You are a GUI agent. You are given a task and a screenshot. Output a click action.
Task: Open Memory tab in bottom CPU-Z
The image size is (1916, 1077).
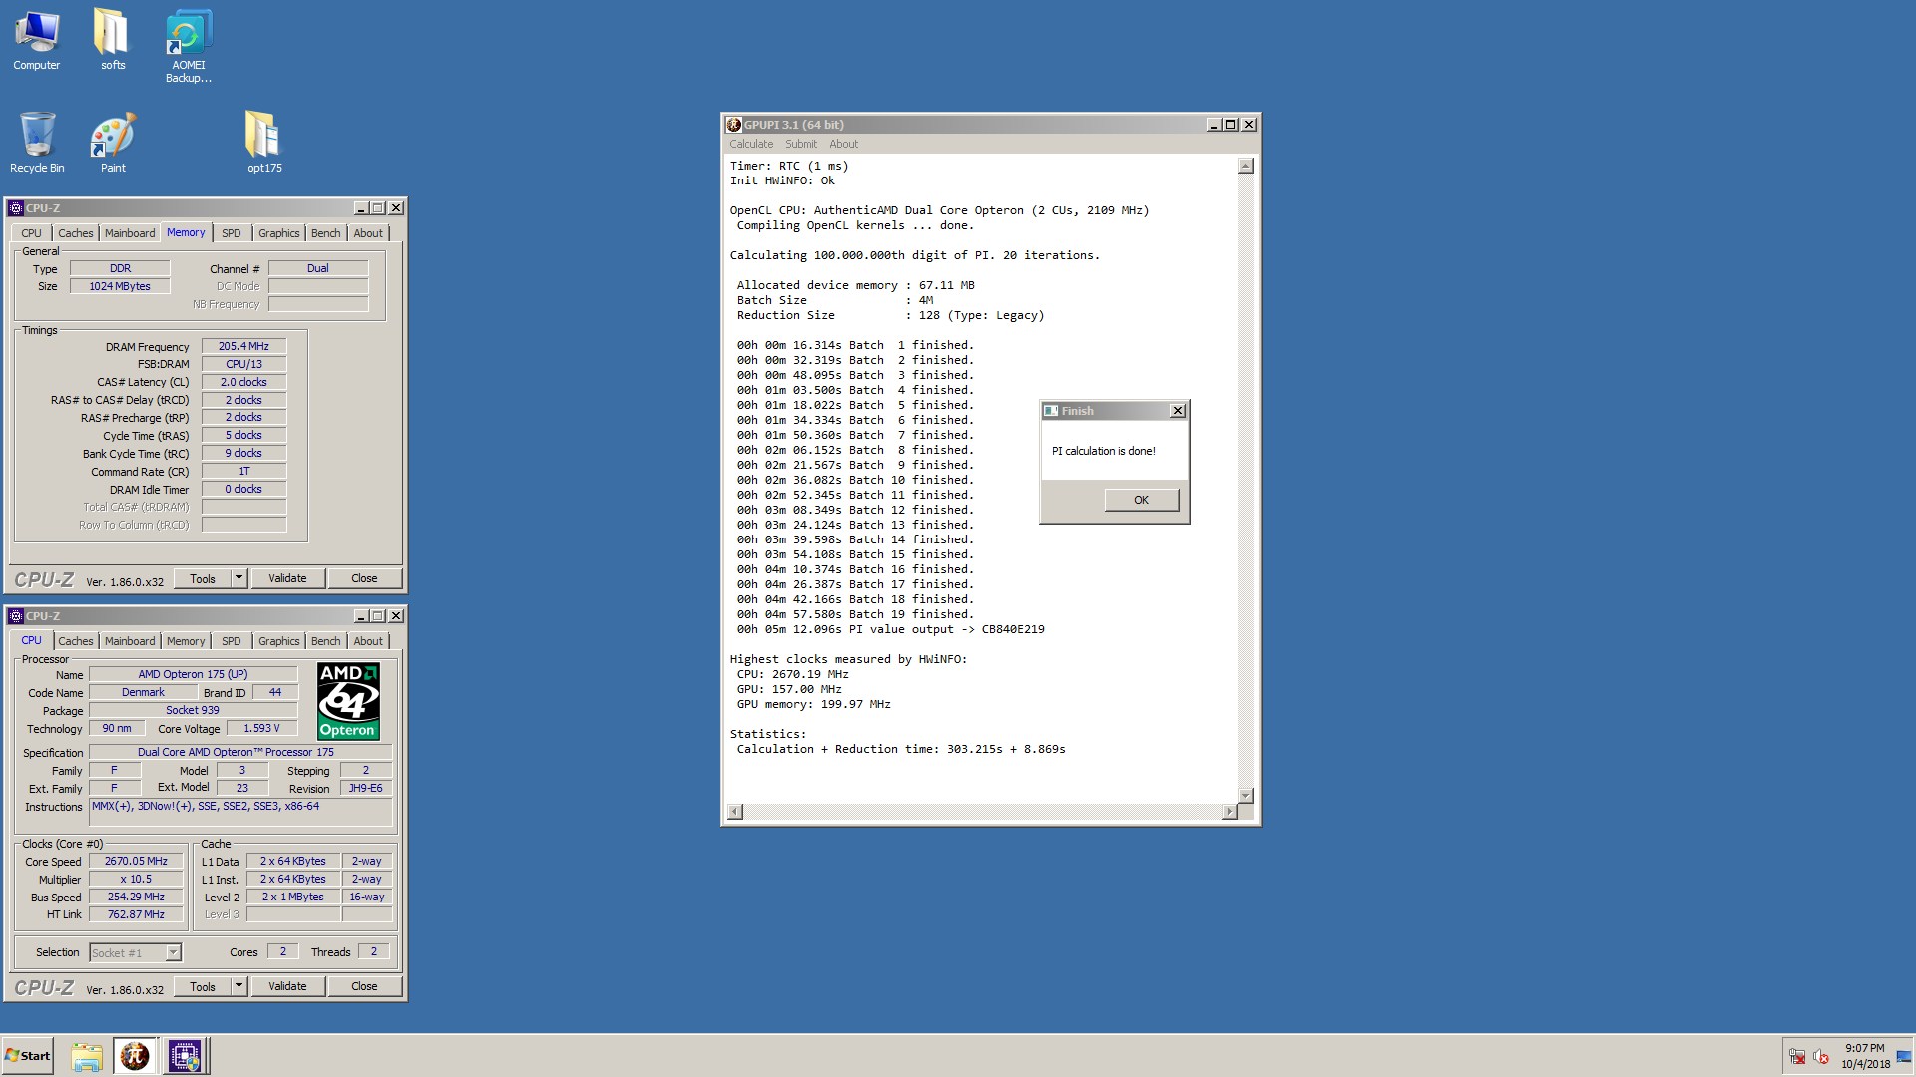point(186,641)
